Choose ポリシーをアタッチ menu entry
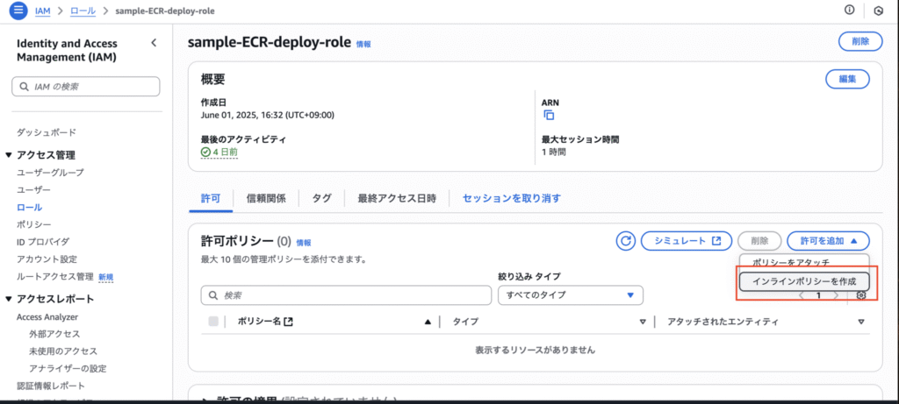Viewport: 899px width, 404px height. 791,262
